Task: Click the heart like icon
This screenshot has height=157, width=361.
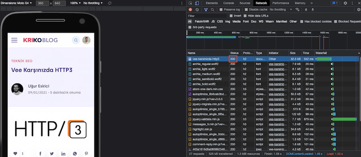Action: tap(15, 153)
